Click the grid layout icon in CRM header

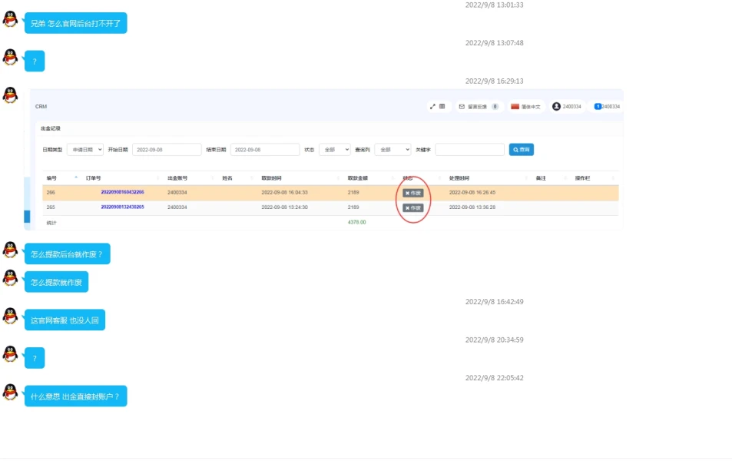coord(442,107)
